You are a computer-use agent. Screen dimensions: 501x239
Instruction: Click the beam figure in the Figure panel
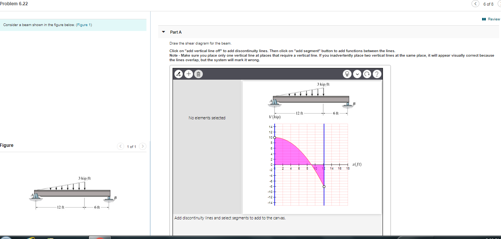(x=73, y=192)
